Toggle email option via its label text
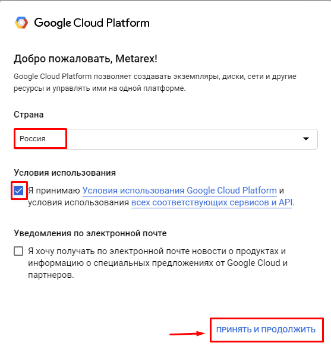331x349 pixels. coord(157,263)
